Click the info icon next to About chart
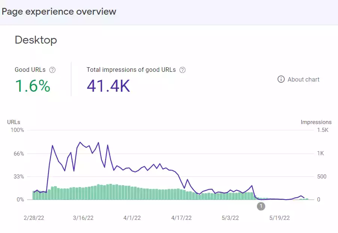Screen dimensions: 338x233 (281, 79)
